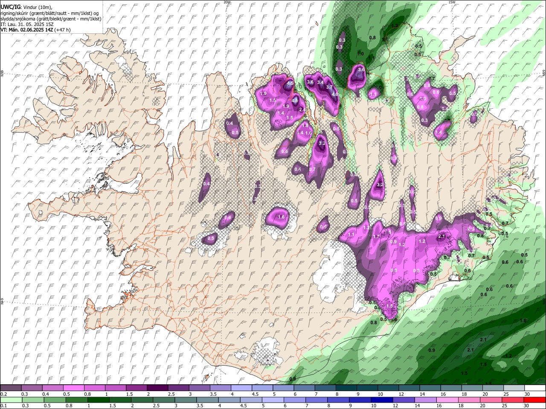This screenshot has width=546, height=409.
Task: Click the lavender snow swatch labeled 4
Action: pos(241,388)
